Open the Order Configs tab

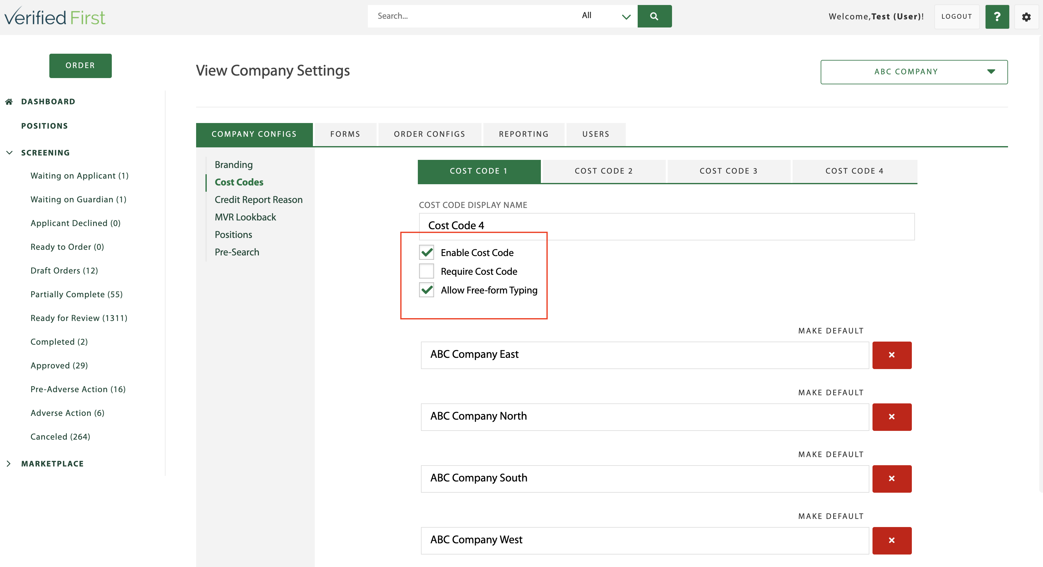pos(430,134)
